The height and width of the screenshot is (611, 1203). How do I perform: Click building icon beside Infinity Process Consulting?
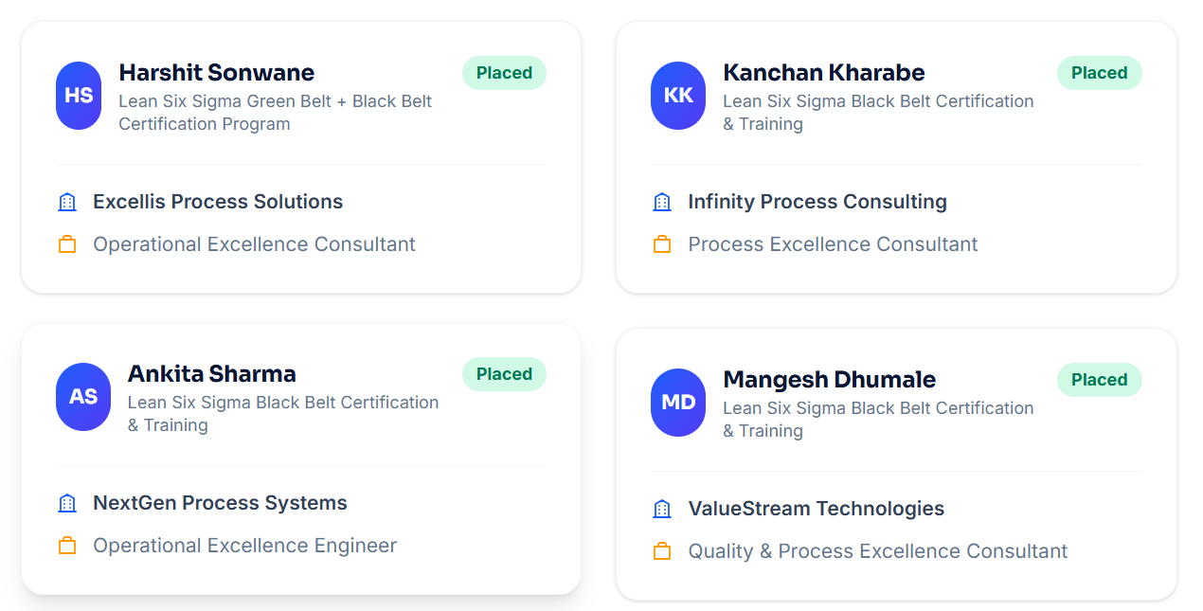tap(662, 202)
